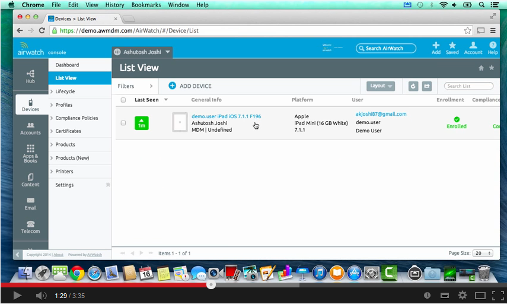The image size is (507, 304).
Task: Open App Store from the Dock
Action: [x=354, y=274]
